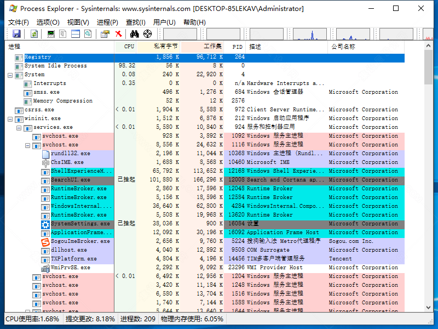Open the 视图(V) menu
Viewport: 438px width, 329px height.
click(x=78, y=22)
